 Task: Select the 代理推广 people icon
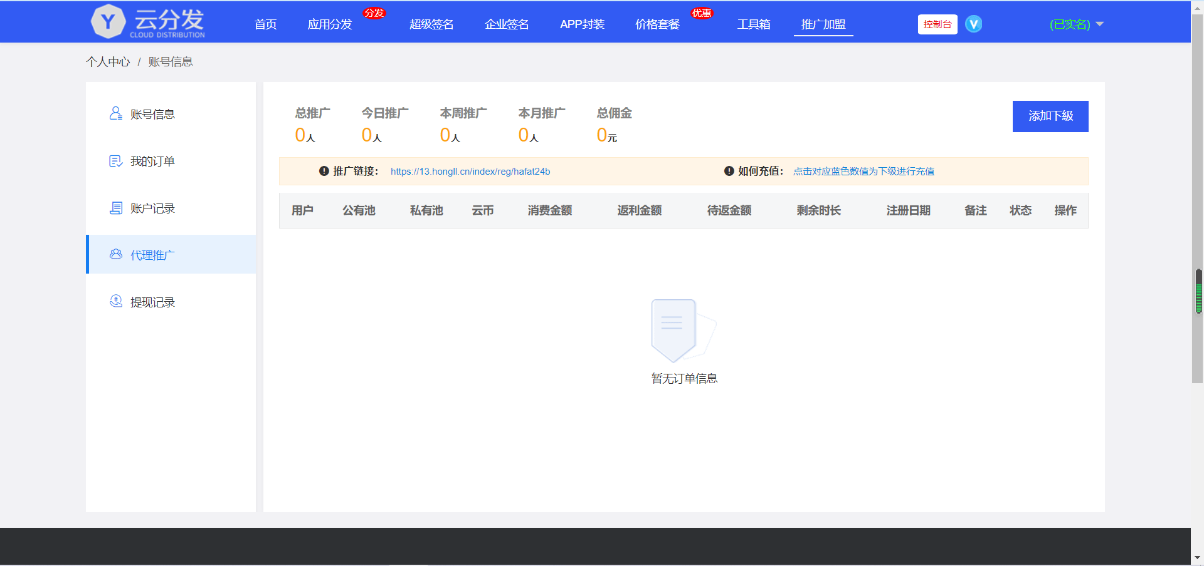[115, 254]
